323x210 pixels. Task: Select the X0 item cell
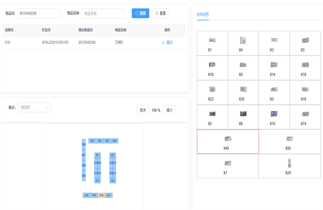[243, 68]
